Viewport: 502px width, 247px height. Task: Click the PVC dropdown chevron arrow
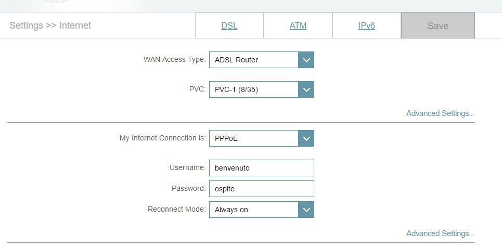(306, 89)
